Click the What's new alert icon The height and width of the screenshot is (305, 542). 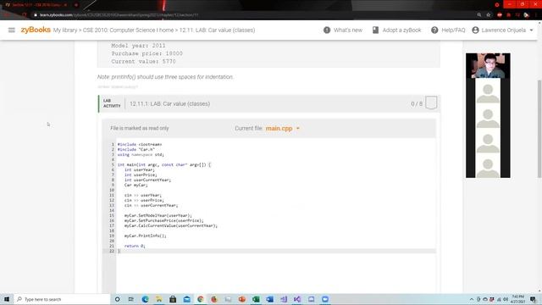pos(327,30)
